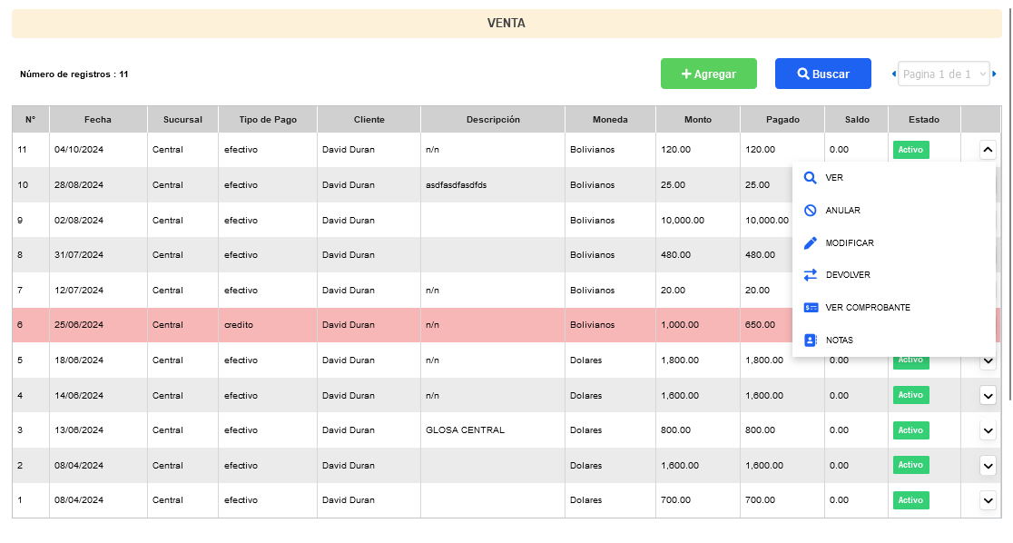Click the Moneda column header
The image size is (1013, 543).
[x=611, y=120]
